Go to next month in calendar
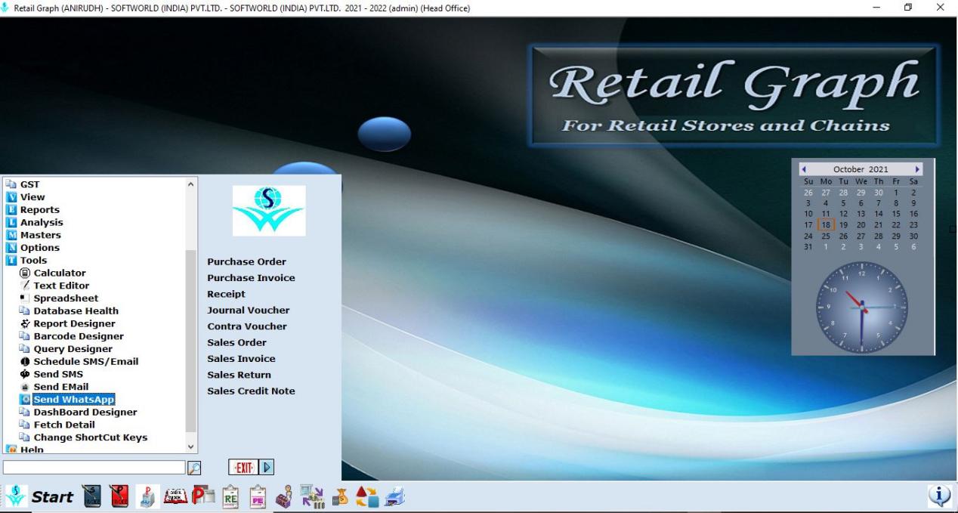This screenshot has height=513, width=958. point(917,169)
